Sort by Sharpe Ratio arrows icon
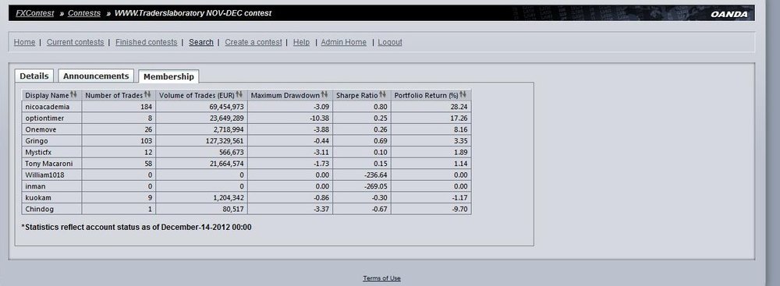 pos(382,94)
